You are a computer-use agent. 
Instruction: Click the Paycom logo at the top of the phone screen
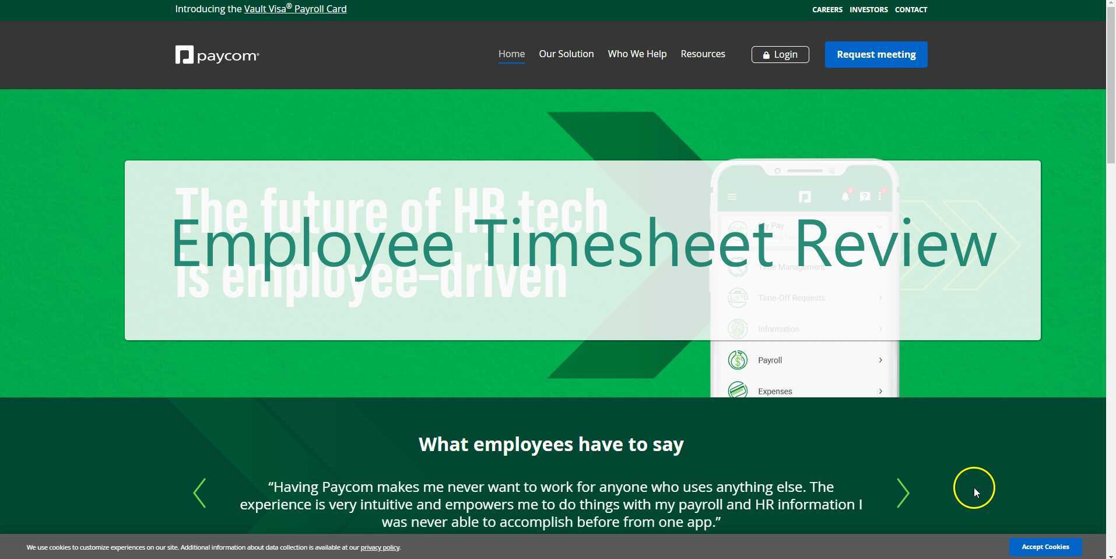point(806,196)
